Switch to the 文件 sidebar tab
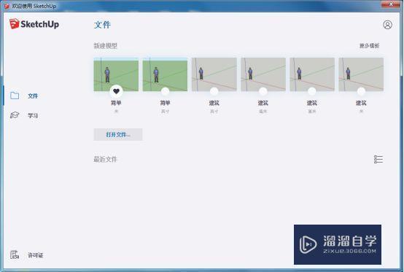Viewport: 404px width, 272px height. click(x=33, y=96)
